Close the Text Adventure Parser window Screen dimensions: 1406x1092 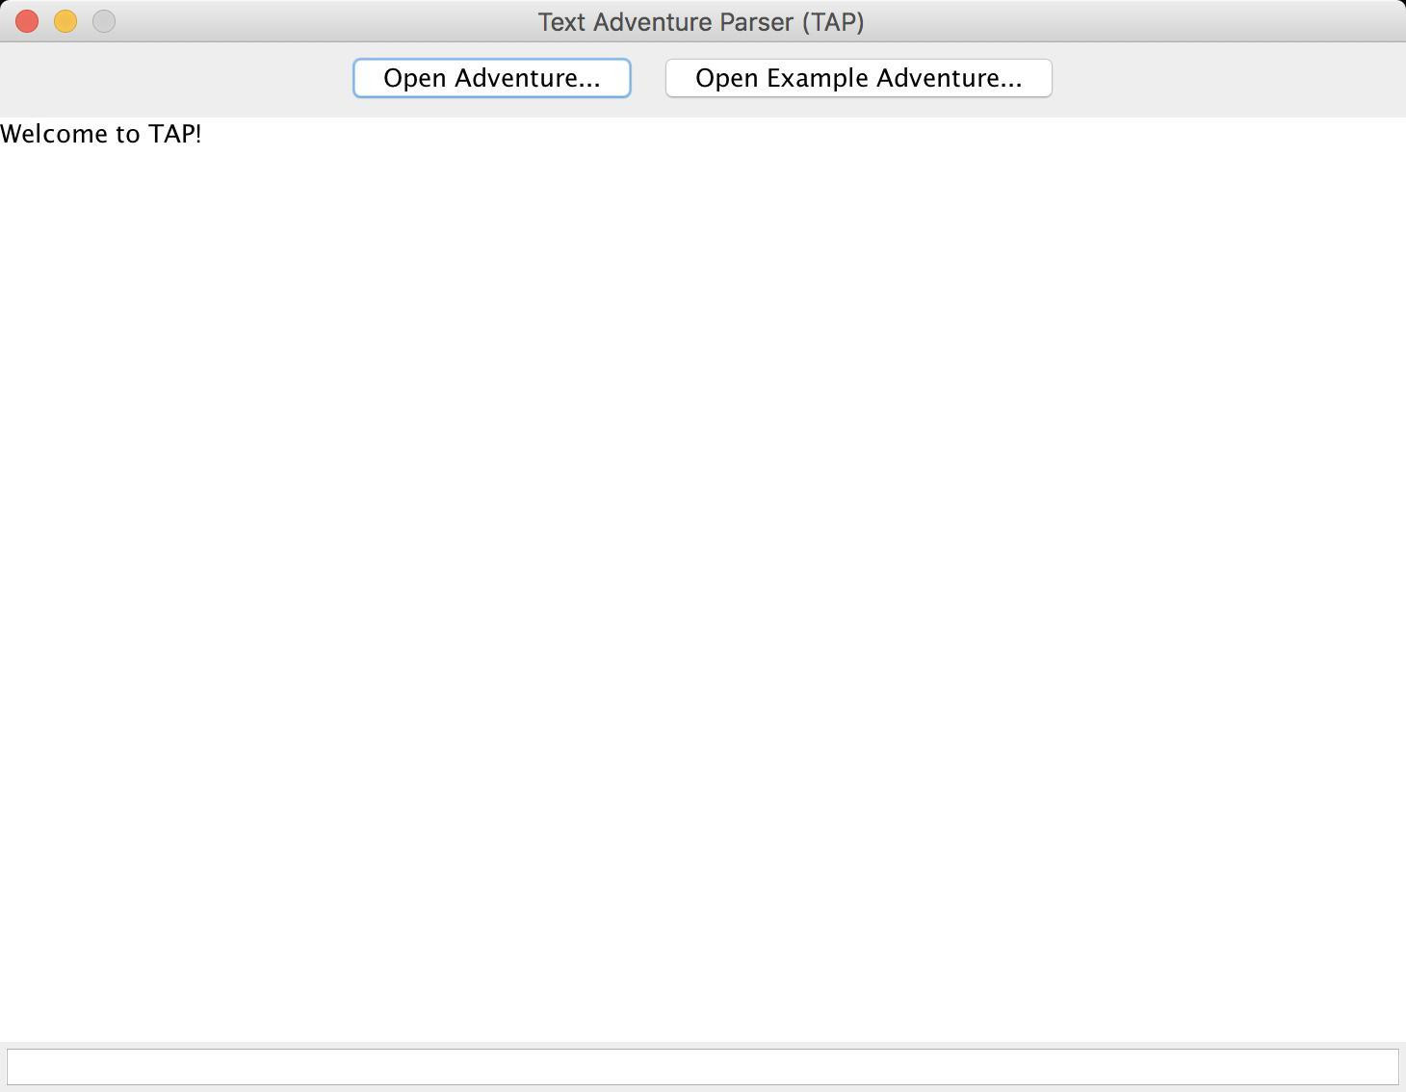[27, 21]
